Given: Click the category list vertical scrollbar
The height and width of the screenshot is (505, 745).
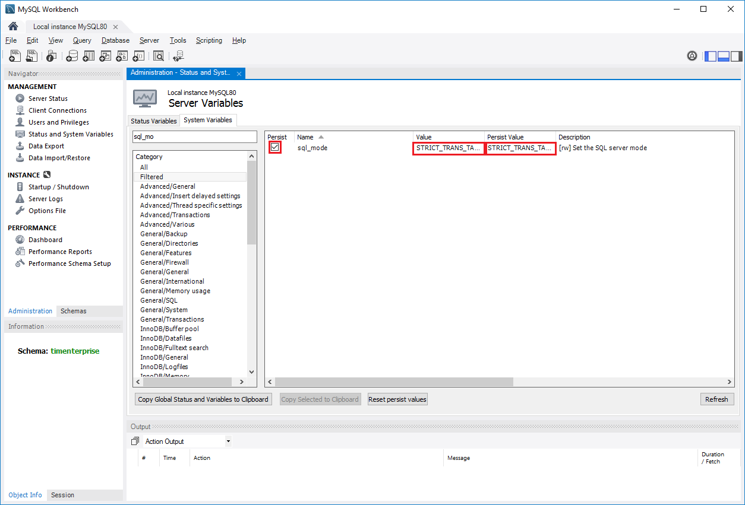Looking at the screenshot, I should (251, 202).
